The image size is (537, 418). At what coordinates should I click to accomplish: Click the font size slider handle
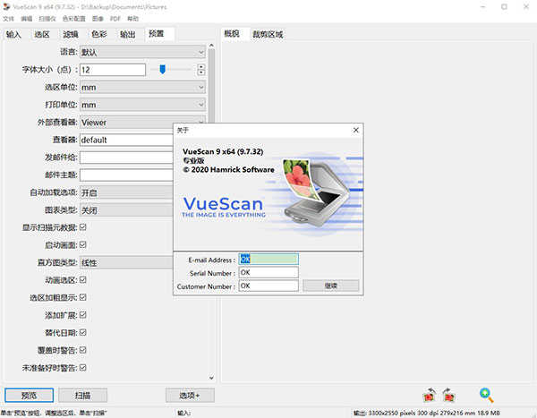pyautogui.click(x=163, y=69)
